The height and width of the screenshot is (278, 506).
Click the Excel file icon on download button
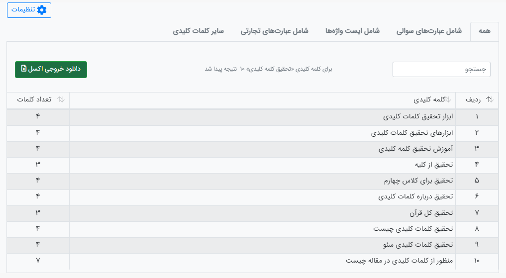click(x=24, y=68)
